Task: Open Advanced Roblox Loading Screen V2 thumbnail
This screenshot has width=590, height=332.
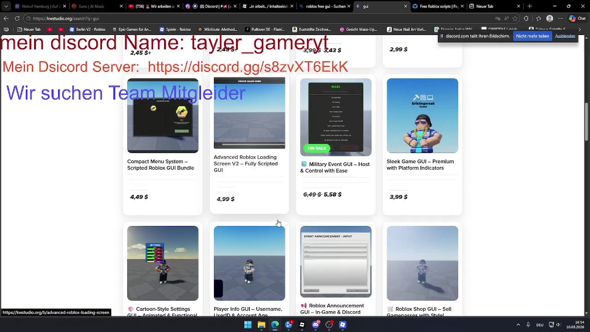Action: click(249, 113)
